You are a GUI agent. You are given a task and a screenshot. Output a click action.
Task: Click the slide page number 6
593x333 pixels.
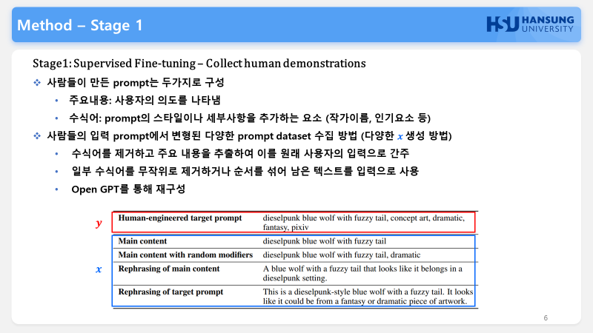tap(546, 318)
